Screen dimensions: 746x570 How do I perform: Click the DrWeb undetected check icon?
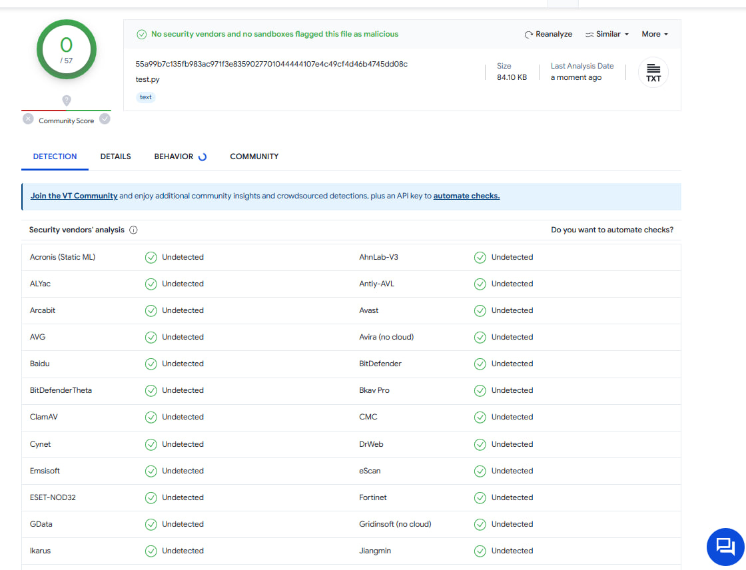[480, 444]
